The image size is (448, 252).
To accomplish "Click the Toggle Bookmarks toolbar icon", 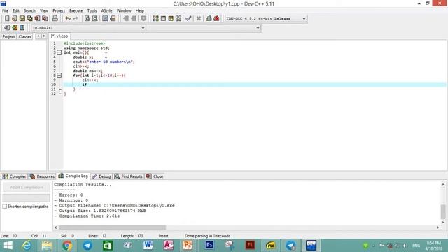I will (x=15, y=28).
